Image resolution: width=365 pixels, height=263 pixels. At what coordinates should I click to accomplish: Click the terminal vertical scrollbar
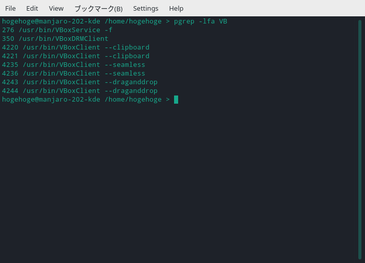tap(360, 139)
